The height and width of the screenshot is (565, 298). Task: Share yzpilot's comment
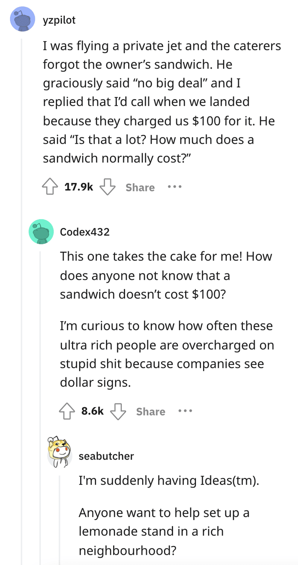140,187
